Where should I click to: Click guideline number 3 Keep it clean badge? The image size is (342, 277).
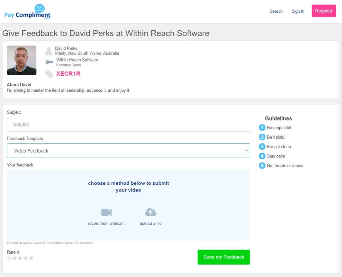click(262, 147)
